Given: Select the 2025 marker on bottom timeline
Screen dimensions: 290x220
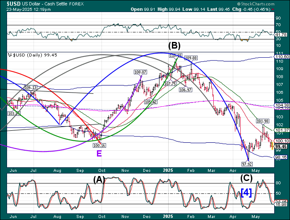Looking at the screenshot, I should [169, 216].
